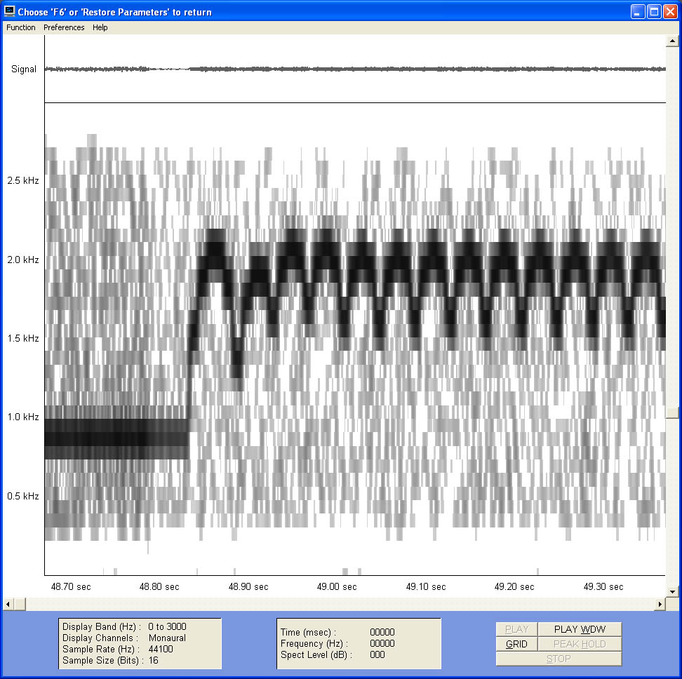Click the Time (msec) readout value
The width and height of the screenshot is (682, 679).
[382, 632]
